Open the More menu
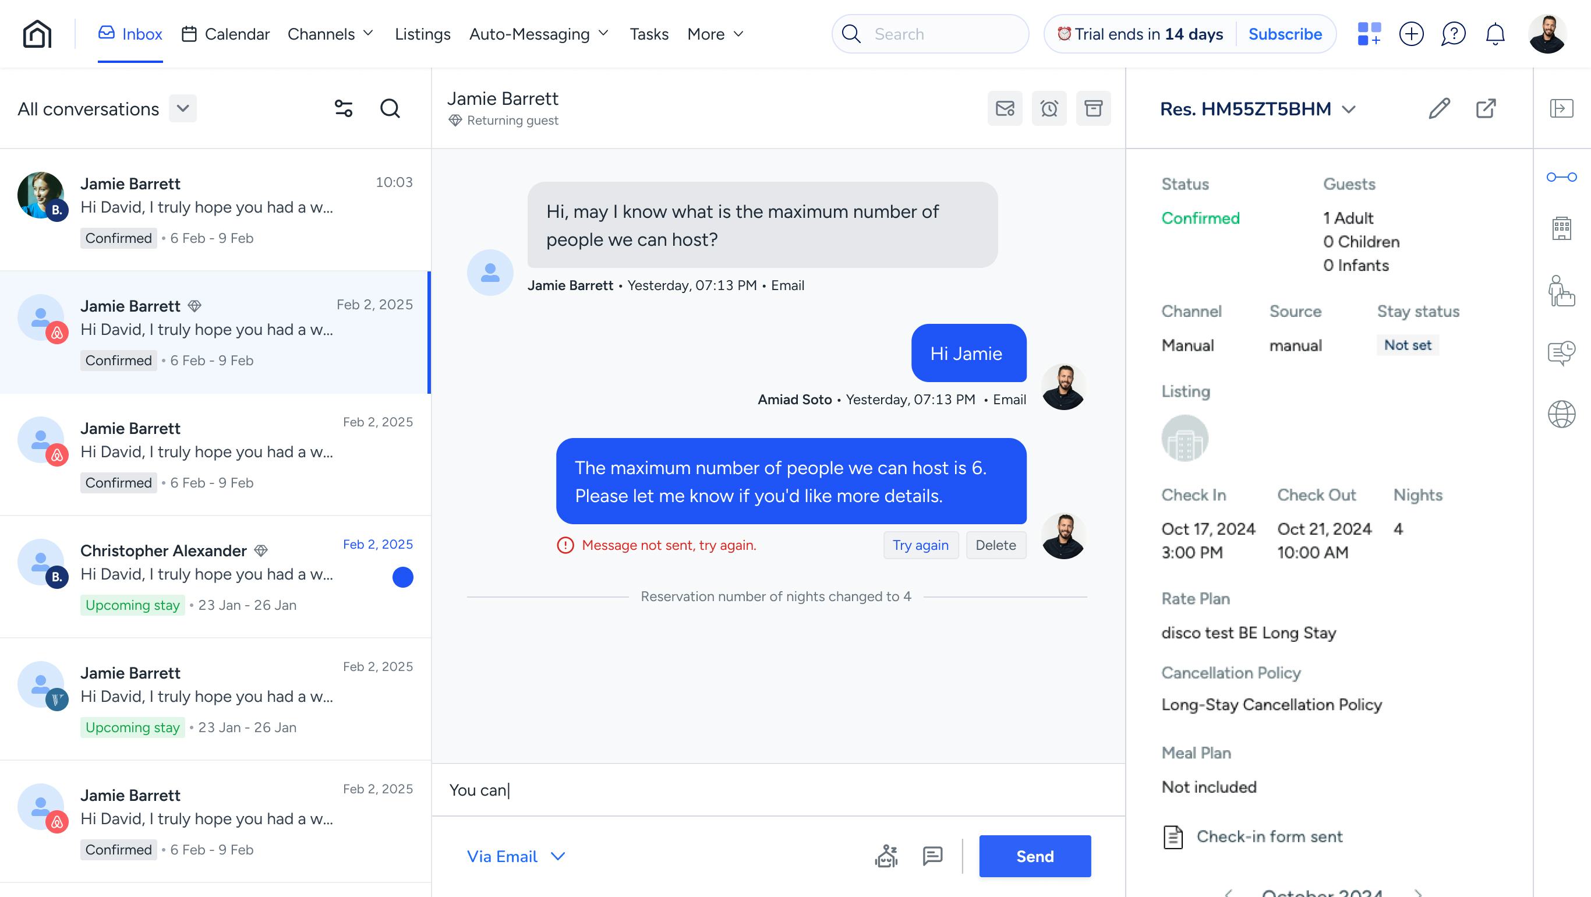 pos(714,34)
